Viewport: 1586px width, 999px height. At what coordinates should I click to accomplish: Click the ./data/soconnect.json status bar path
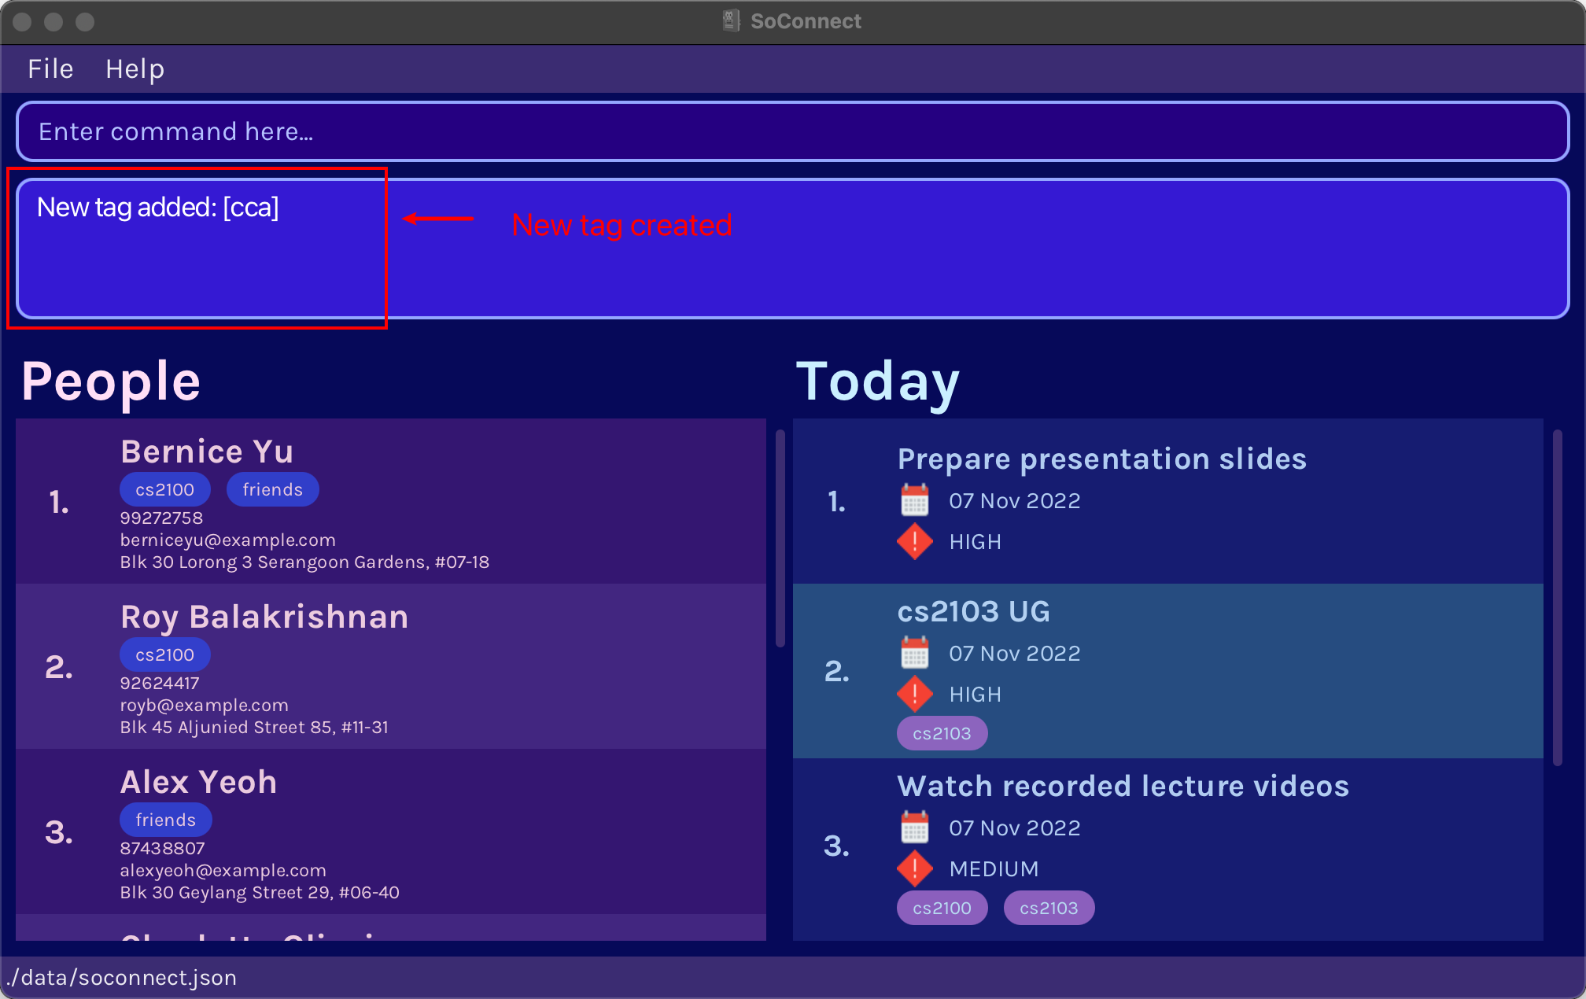tap(122, 977)
